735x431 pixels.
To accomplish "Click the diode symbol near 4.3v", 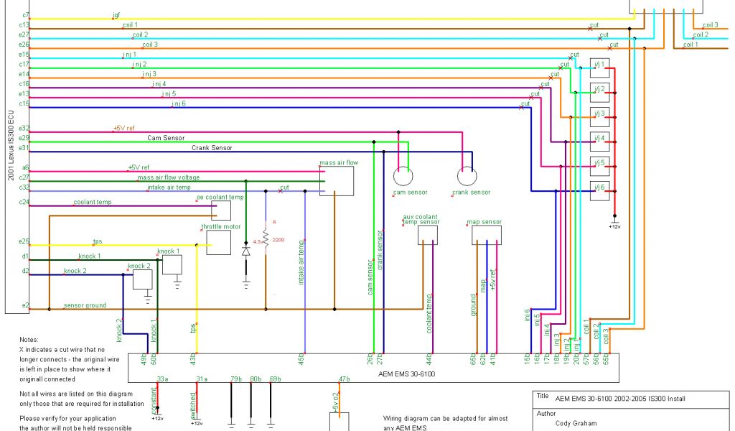I will [246, 251].
